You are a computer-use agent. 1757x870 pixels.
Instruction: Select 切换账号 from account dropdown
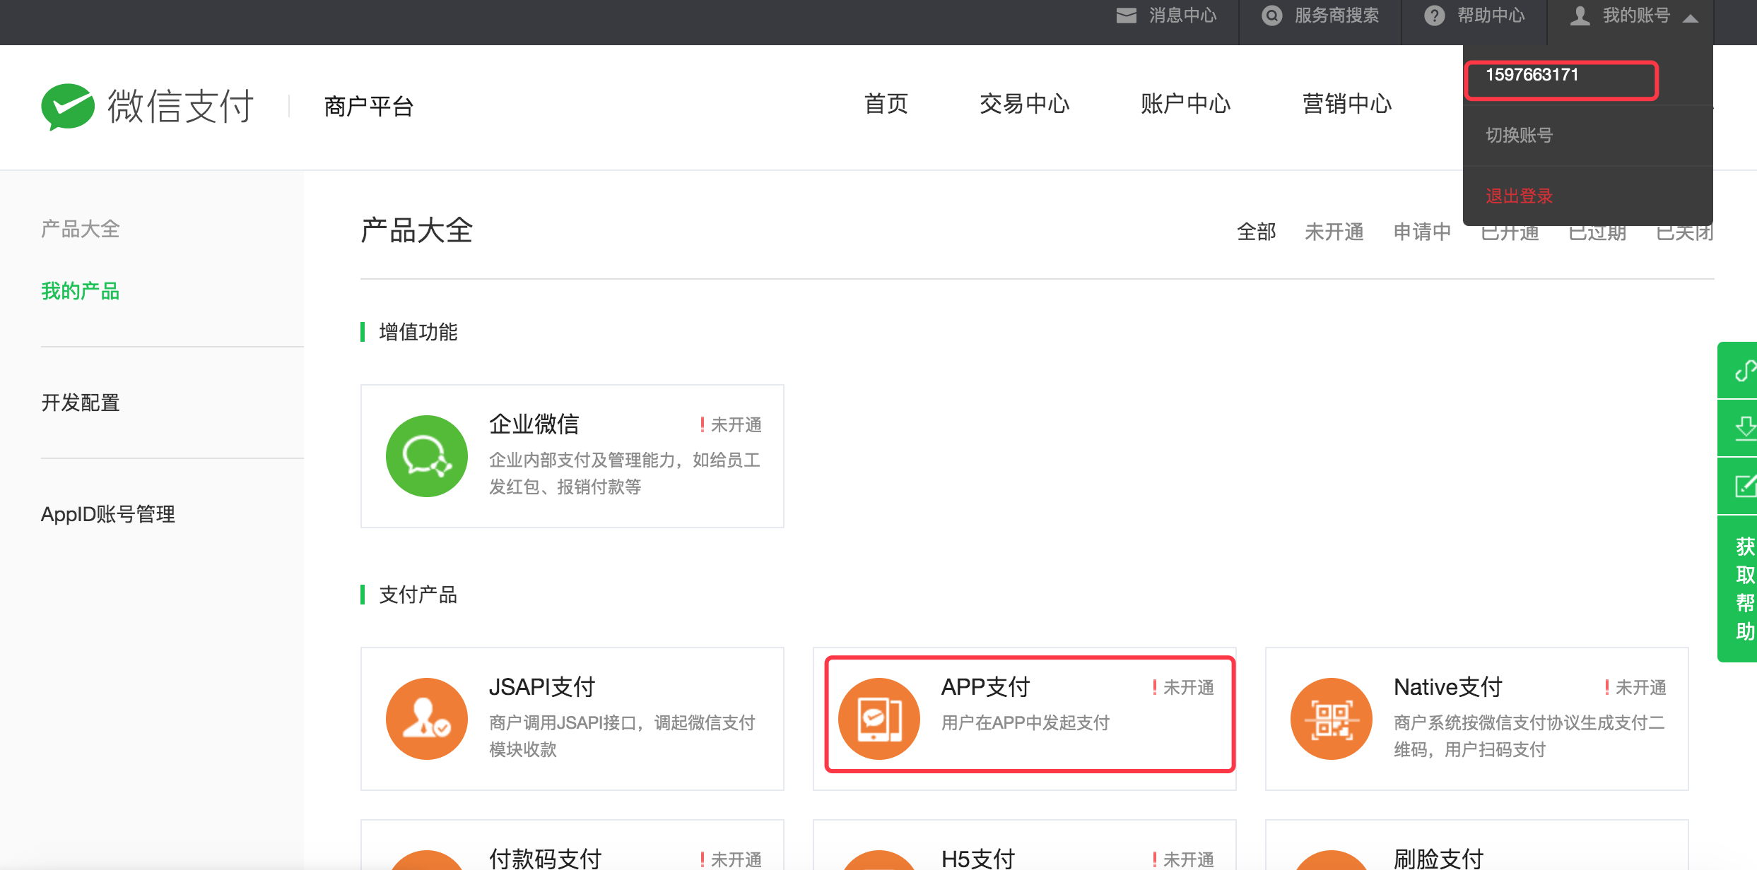[x=1519, y=136]
